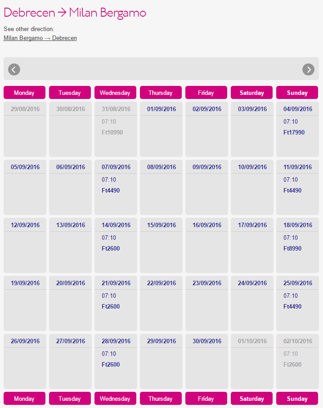The height and width of the screenshot is (408, 323).
Task: Select the 05/09/2016 date
Action: point(25,167)
